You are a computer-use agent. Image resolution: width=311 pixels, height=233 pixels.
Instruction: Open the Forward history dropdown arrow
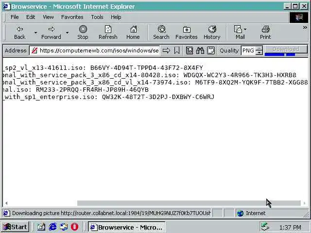click(67, 33)
